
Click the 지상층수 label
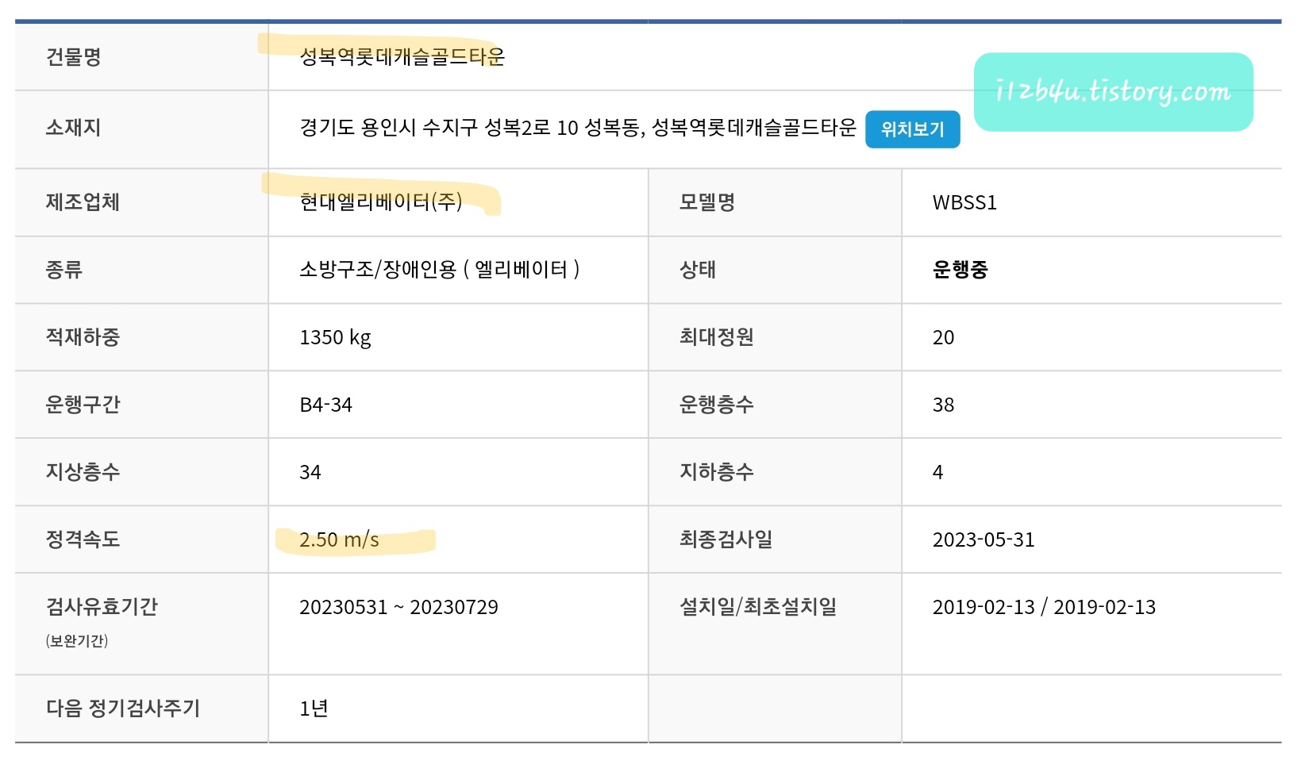tap(83, 472)
